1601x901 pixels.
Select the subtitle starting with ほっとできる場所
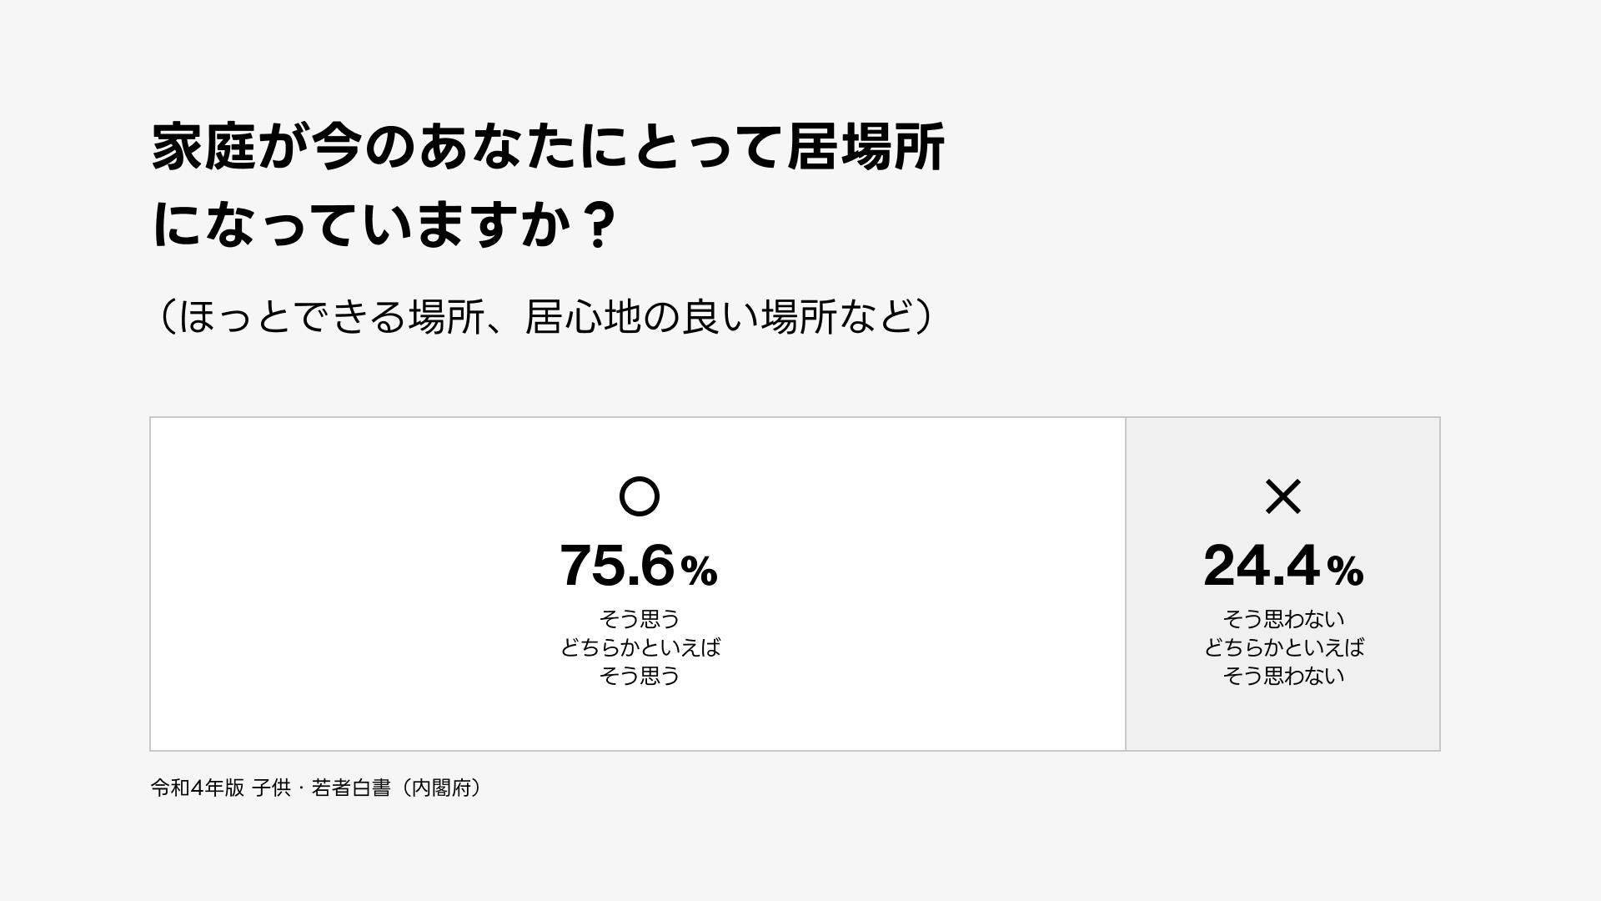coord(546,317)
